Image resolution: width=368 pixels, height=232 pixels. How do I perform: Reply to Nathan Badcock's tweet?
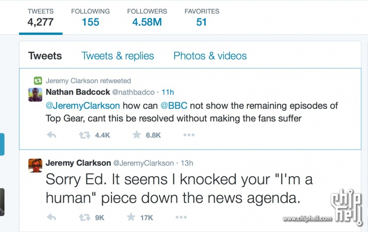click(52, 135)
